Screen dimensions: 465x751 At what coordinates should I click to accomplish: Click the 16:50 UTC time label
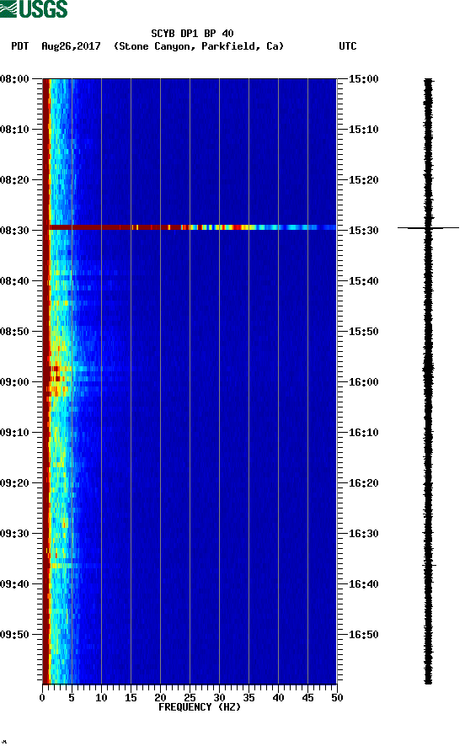tap(363, 635)
